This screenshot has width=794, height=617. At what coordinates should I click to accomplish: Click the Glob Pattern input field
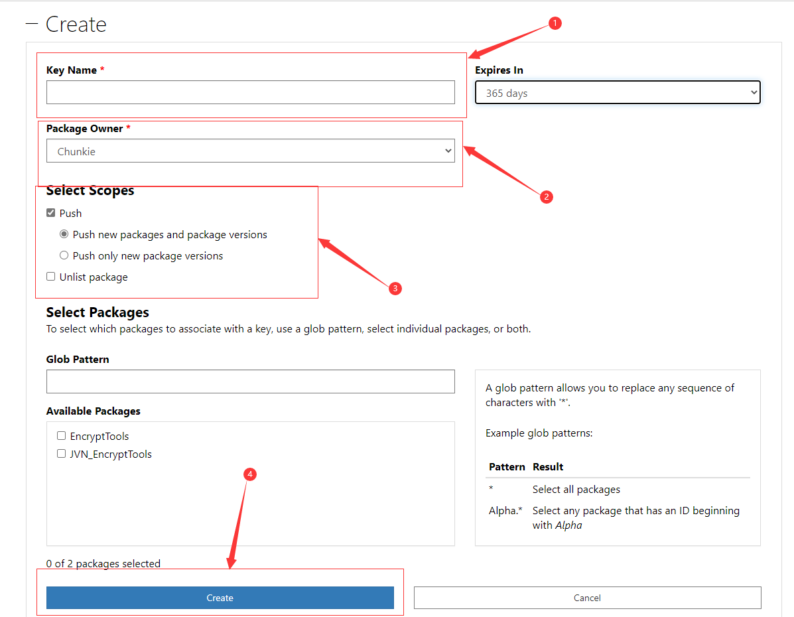click(250, 381)
